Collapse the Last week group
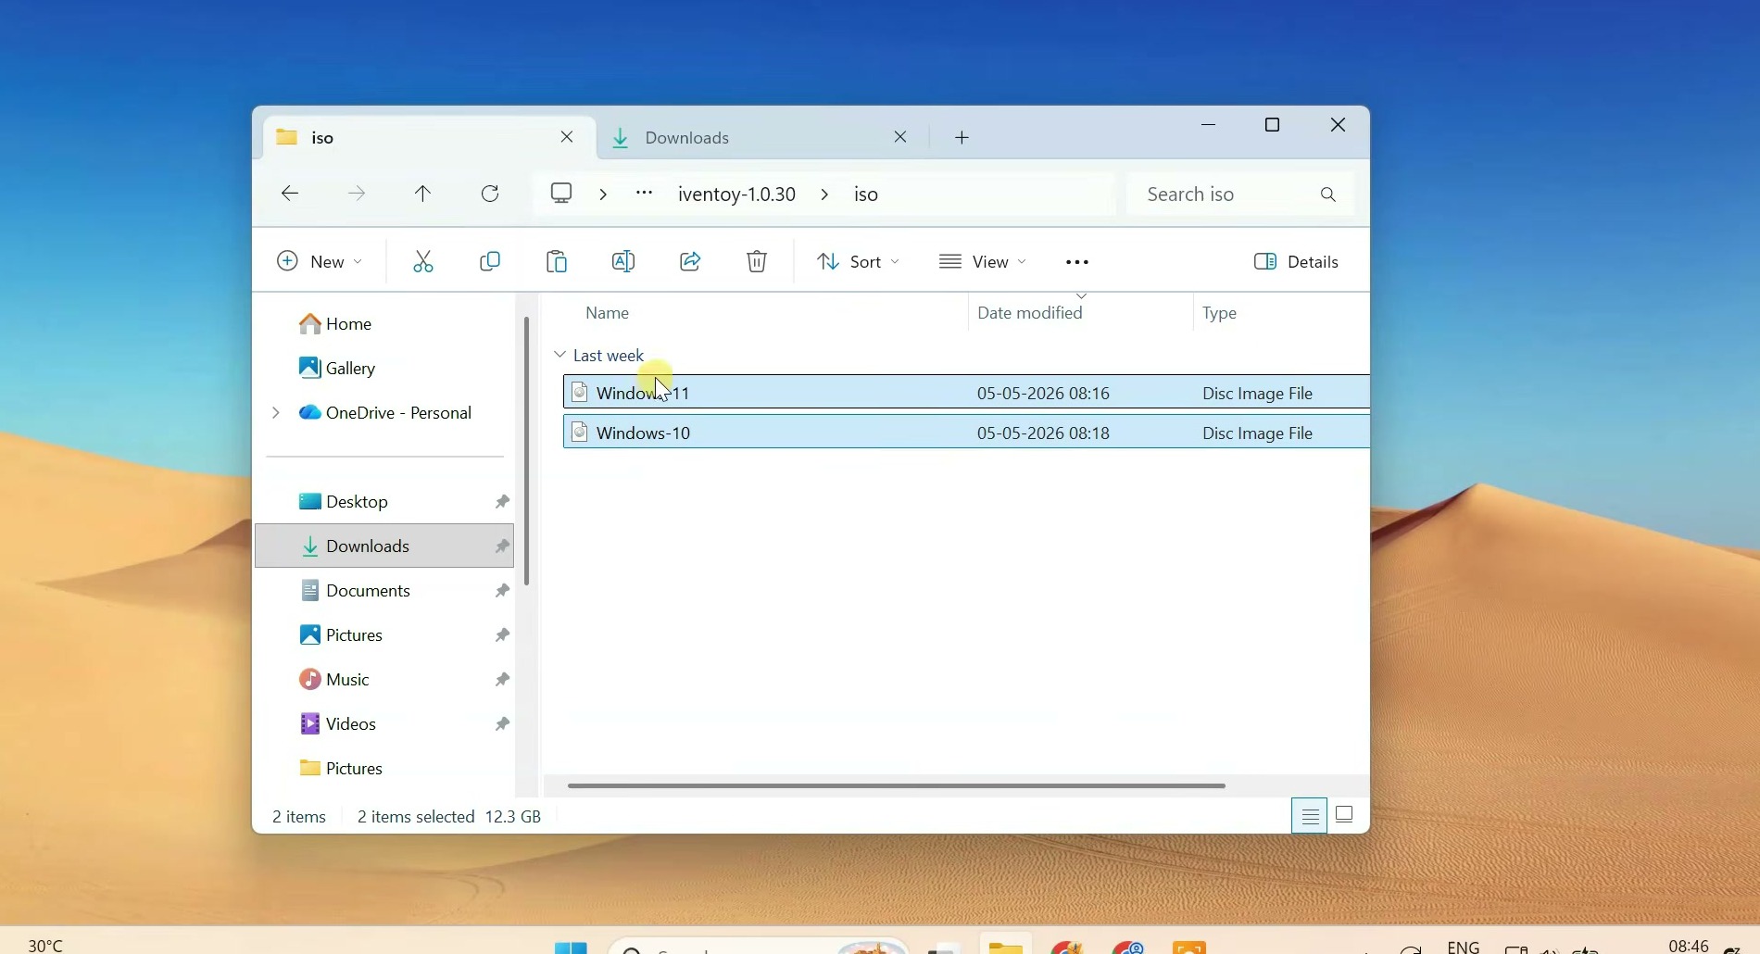Viewport: 1760px width, 954px height. [x=559, y=355]
